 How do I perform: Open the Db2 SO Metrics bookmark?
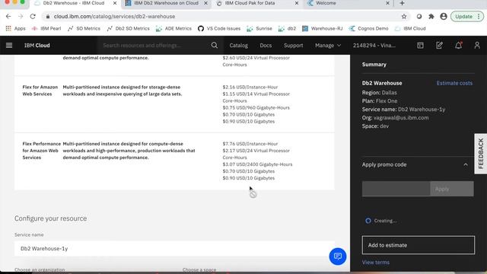point(128,29)
